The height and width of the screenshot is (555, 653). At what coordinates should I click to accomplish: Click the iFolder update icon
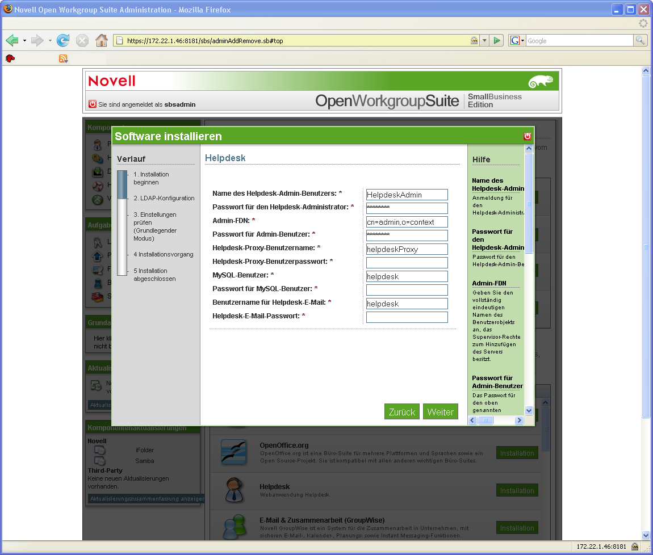click(99, 450)
